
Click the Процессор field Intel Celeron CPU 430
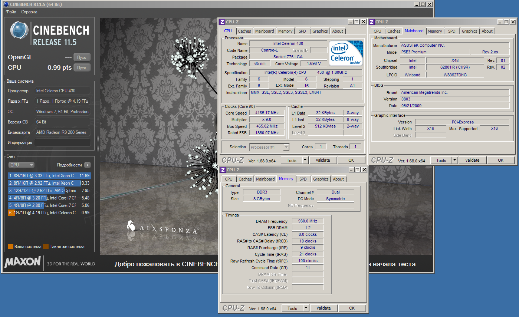pyautogui.click(x=62, y=91)
